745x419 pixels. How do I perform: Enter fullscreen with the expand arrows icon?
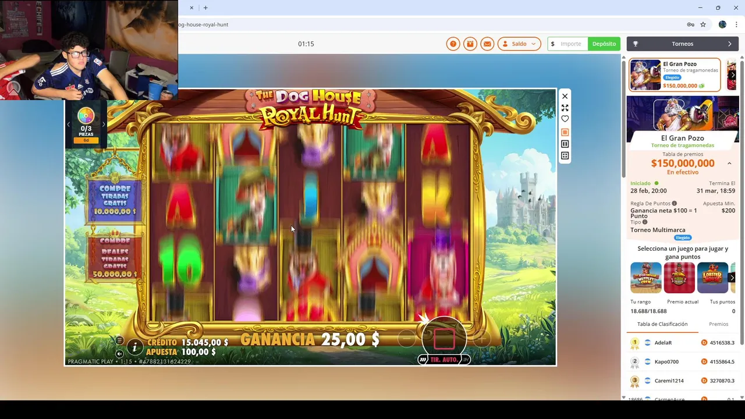[x=565, y=108]
